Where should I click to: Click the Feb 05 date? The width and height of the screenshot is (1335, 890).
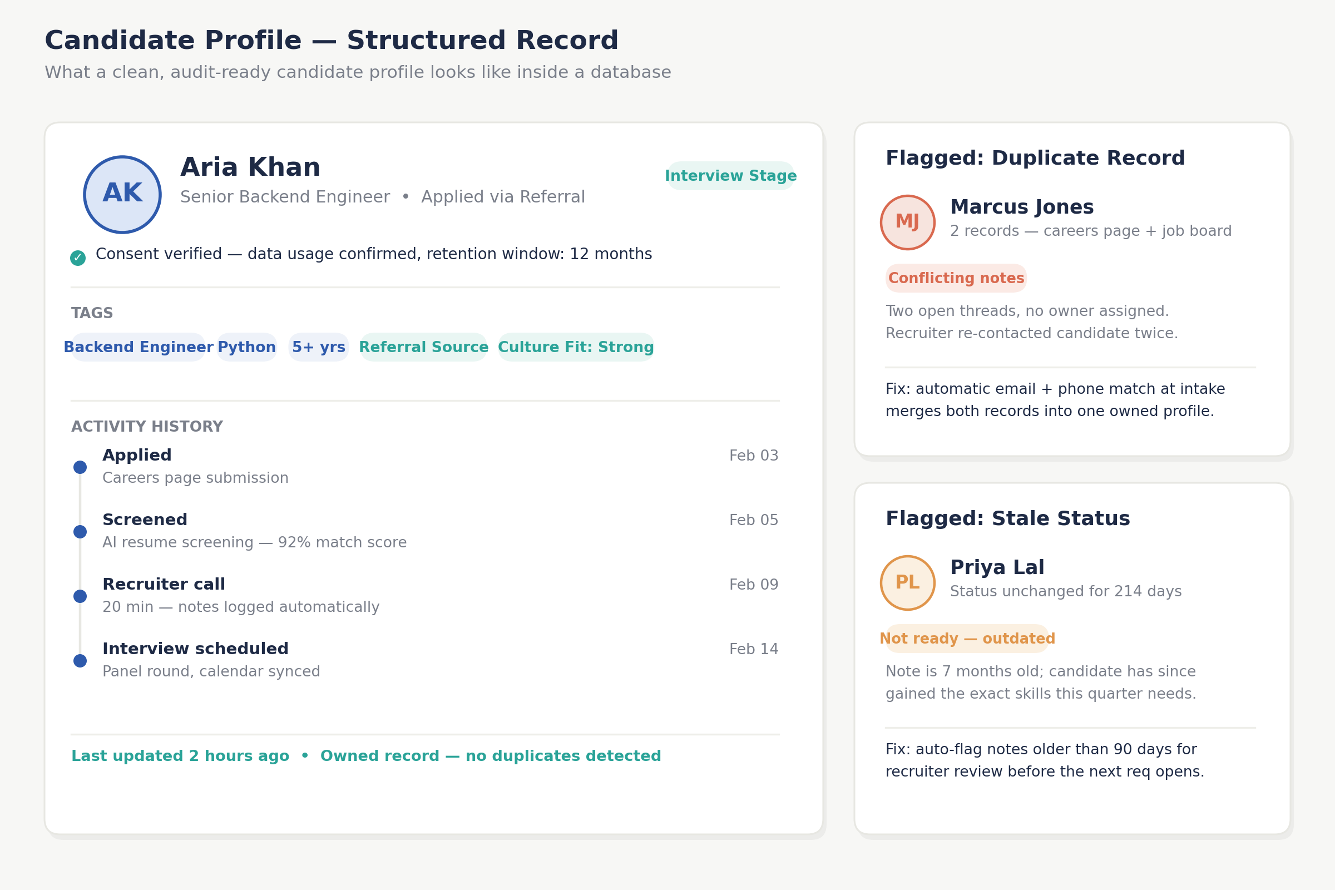point(754,521)
